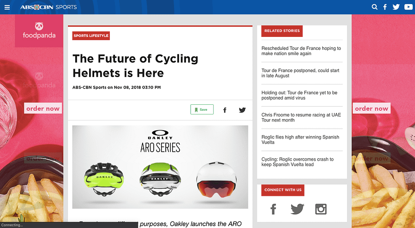This screenshot has width=415, height=228.
Task: Open Facebook page from header icon
Action: (x=385, y=7)
